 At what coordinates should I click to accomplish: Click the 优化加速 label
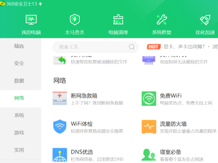click(x=205, y=33)
